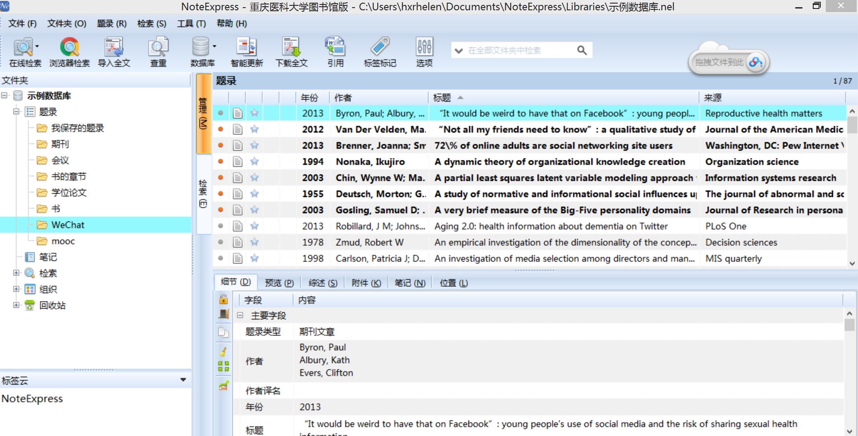Apply 标签标记 tag marking

tap(380, 53)
